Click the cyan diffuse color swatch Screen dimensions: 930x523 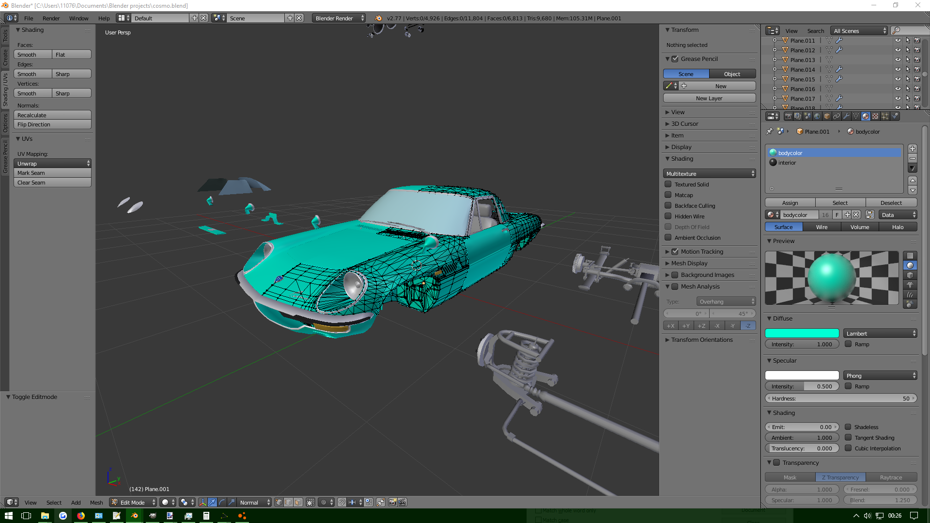(x=802, y=334)
